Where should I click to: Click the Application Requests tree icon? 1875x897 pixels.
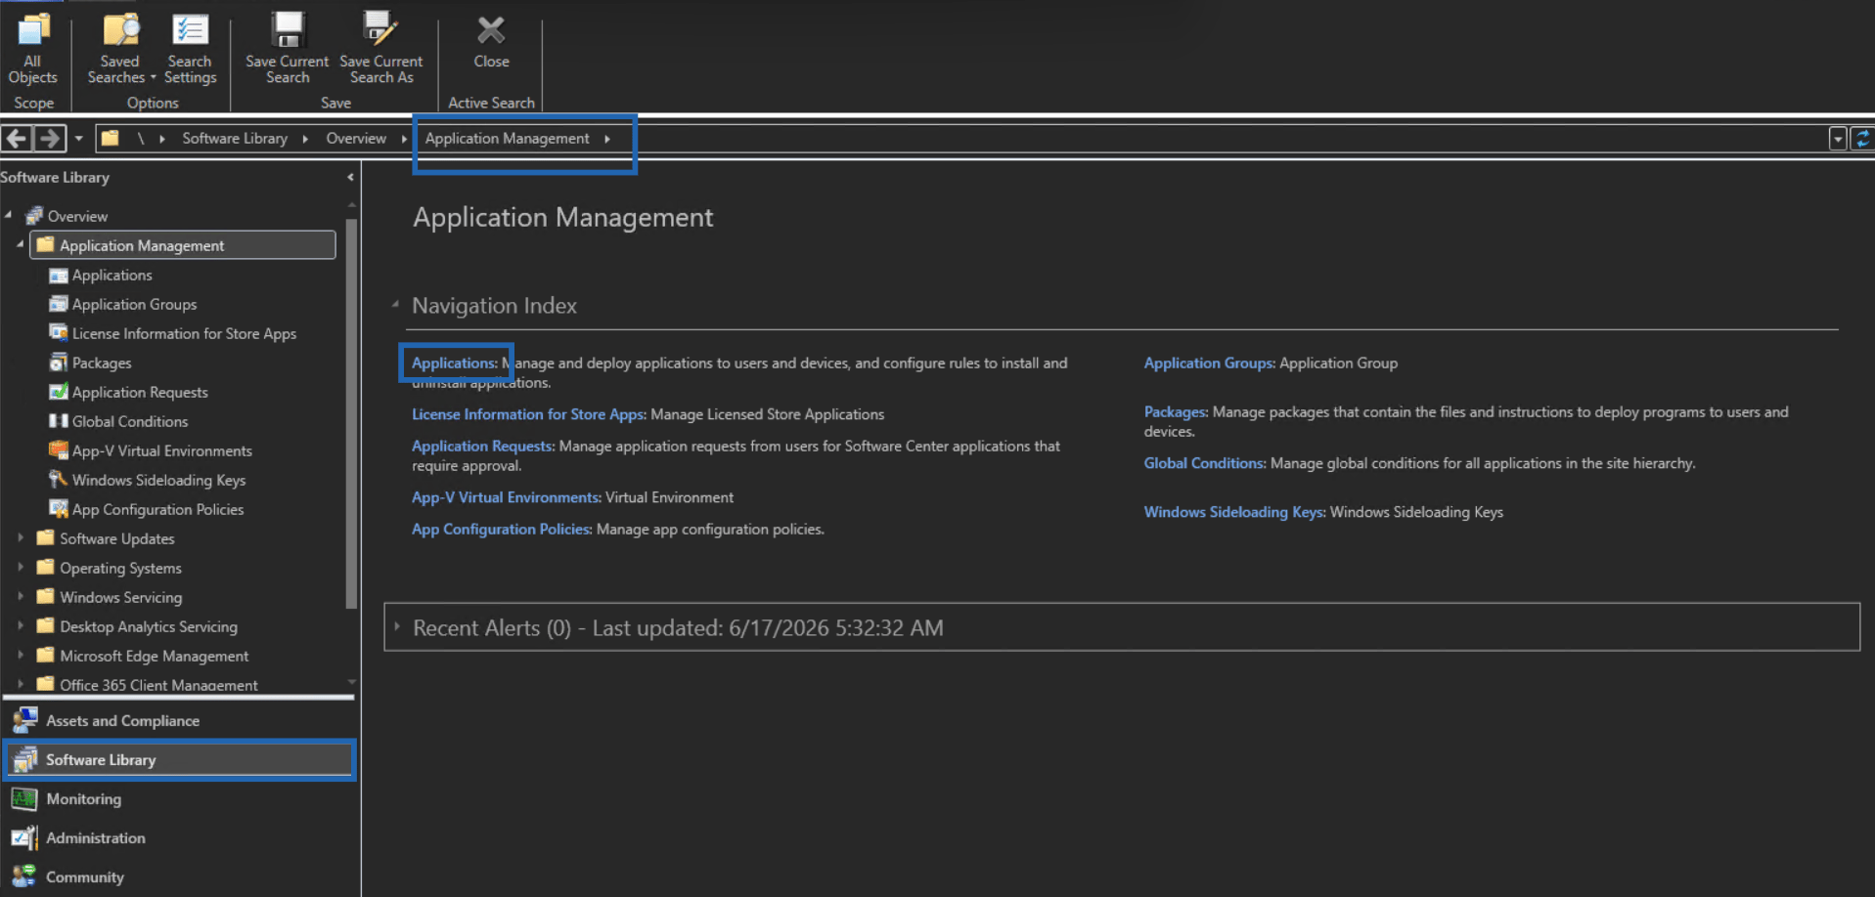59,392
